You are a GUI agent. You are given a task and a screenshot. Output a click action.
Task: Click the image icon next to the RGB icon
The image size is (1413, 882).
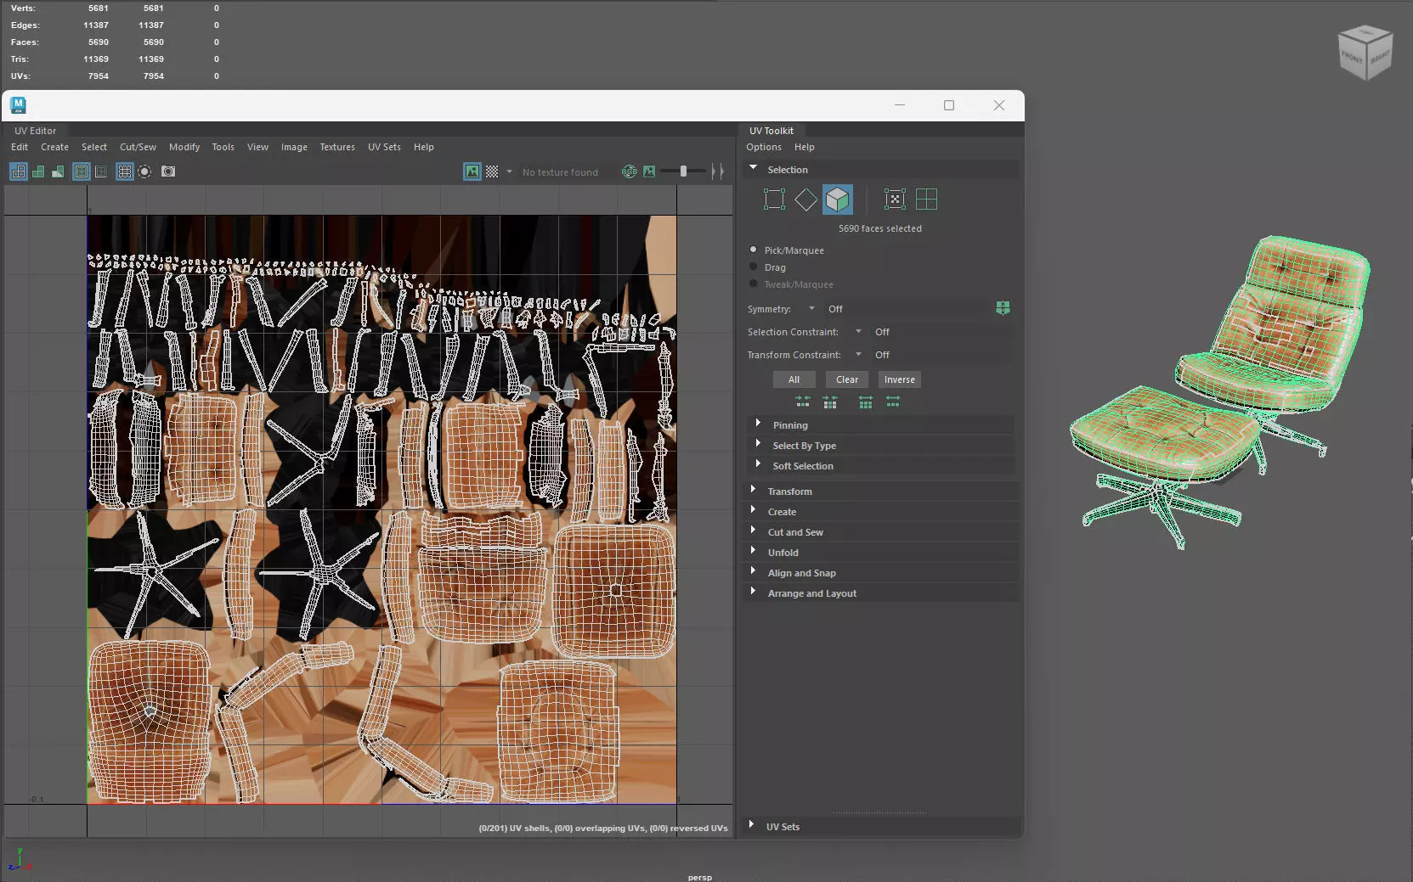[x=649, y=171]
